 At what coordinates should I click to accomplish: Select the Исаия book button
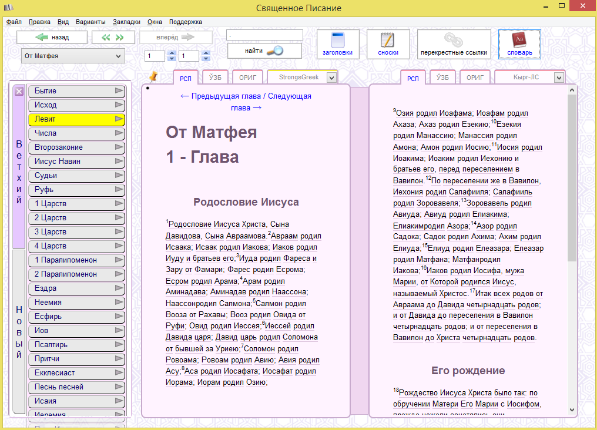point(76,401)
